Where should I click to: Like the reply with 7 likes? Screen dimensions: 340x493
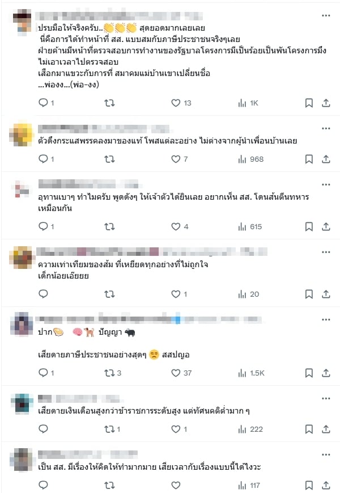pos(179,159)
